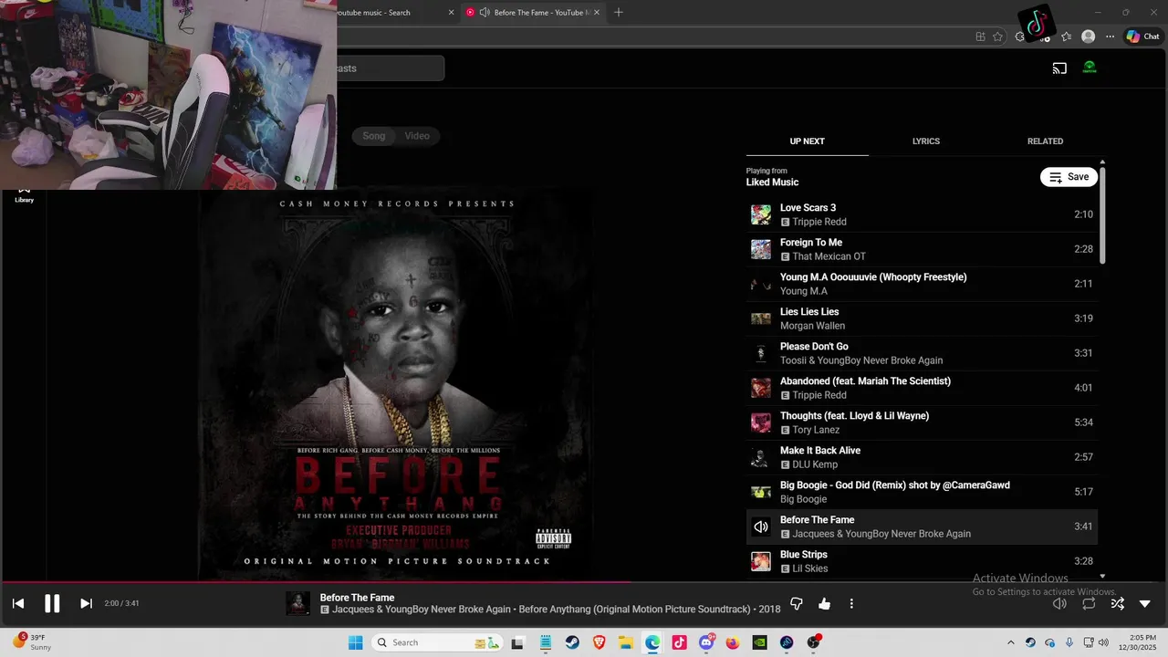The image size is (1168, 657).
Task: Open TikTok from the taskbar
Action: click(x=679, y=642)
